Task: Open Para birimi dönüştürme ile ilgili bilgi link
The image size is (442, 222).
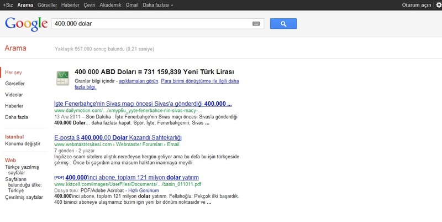Action: click(x=157, y=84)
